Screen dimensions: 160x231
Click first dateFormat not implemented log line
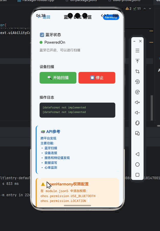64,108
